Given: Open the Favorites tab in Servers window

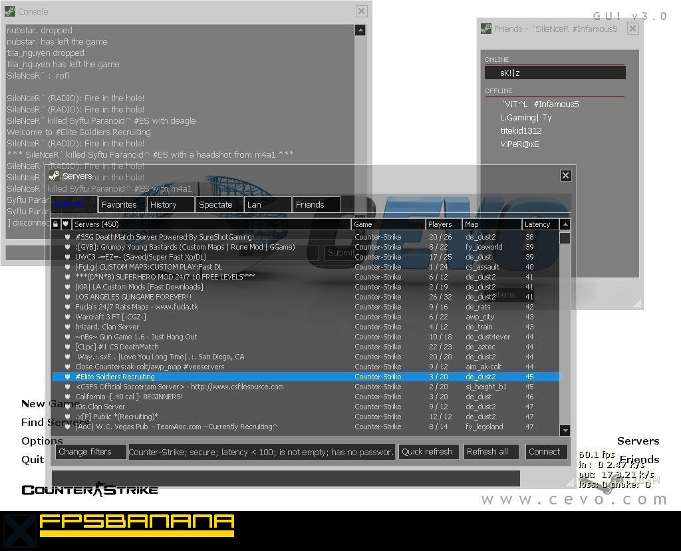Looking at the screenshot, I should [x=122, y=204].
